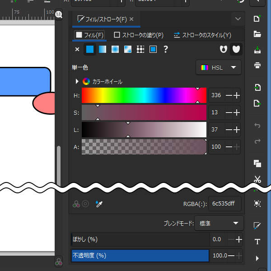Open the HSL color mode dropdown

coord(219,68)
